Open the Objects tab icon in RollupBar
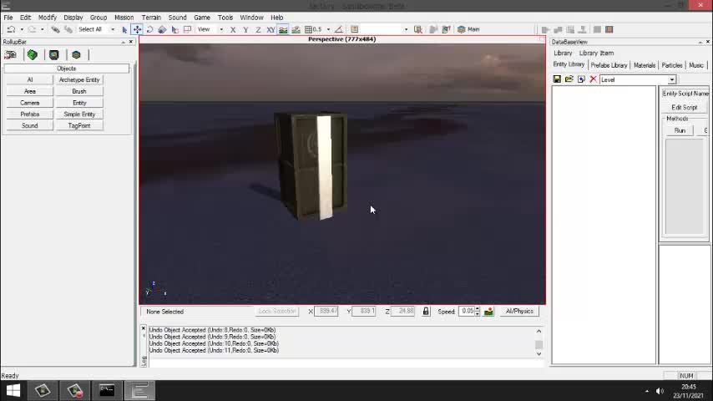This screenshot has height=401, width=713. point(11,55)
